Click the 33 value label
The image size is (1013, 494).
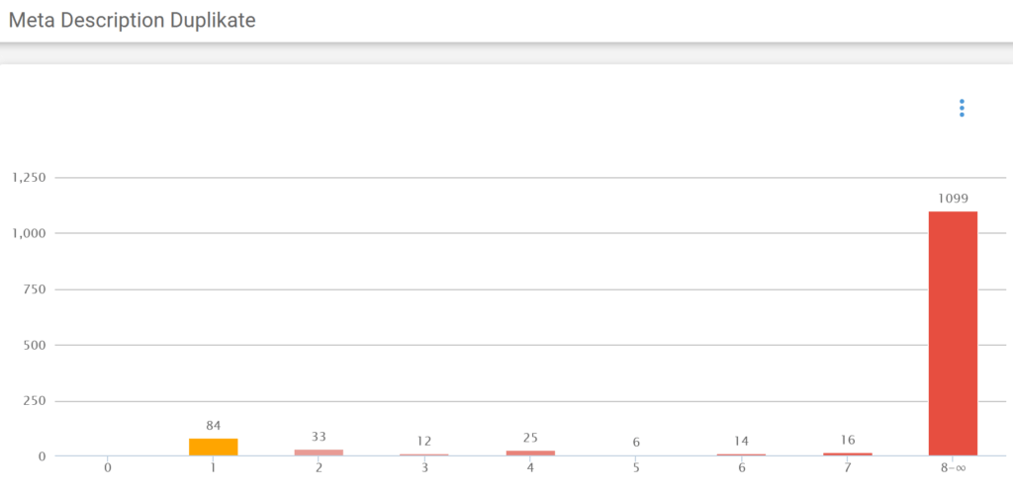319,437
